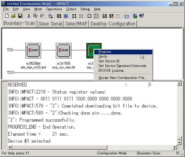The image size is (185, 157).
Task: Click the avp_sys_mpx.bit file label
Action: [x=64, y=67]
